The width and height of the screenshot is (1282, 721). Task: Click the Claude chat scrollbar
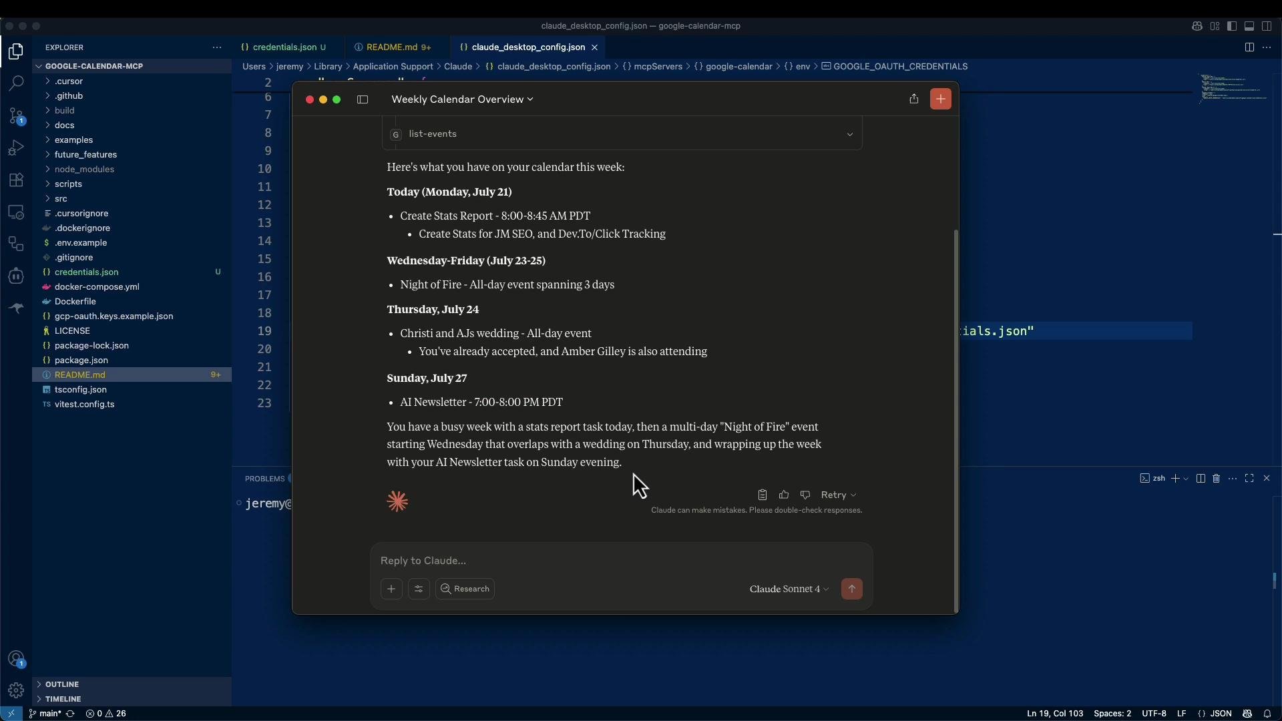[x=955, y=421]
